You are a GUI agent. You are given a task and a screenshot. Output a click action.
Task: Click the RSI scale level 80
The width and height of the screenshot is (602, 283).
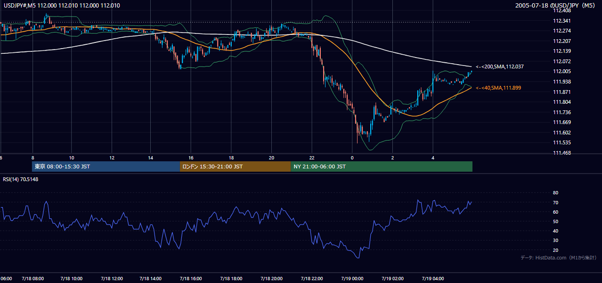(x=555, y=193)
